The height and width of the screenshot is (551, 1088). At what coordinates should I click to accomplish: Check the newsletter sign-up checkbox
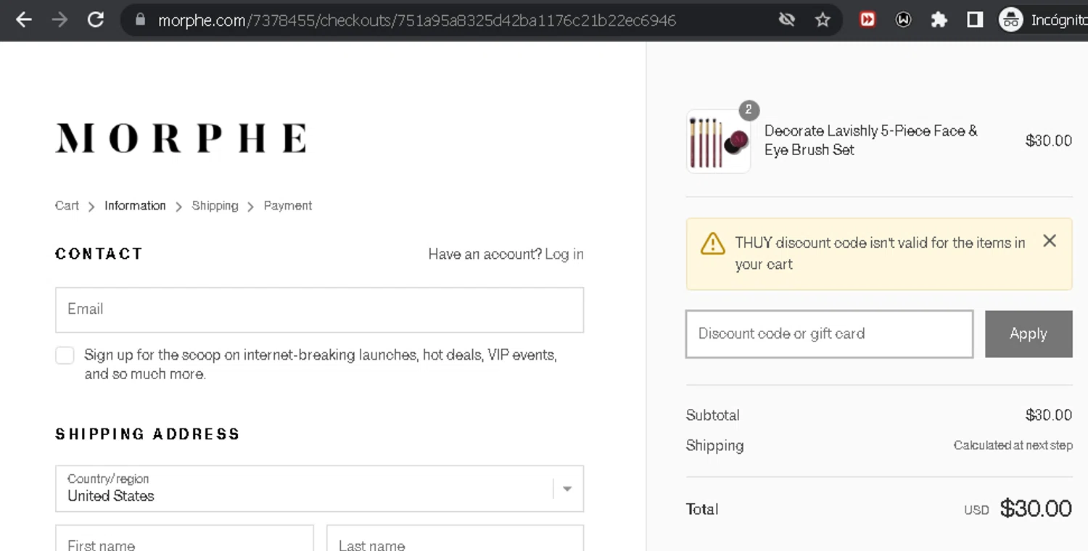[65, 355]
